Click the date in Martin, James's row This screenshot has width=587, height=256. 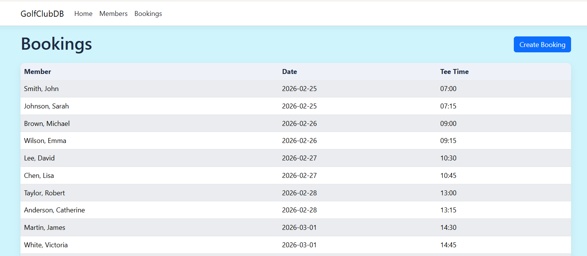(x=300, y=228)
